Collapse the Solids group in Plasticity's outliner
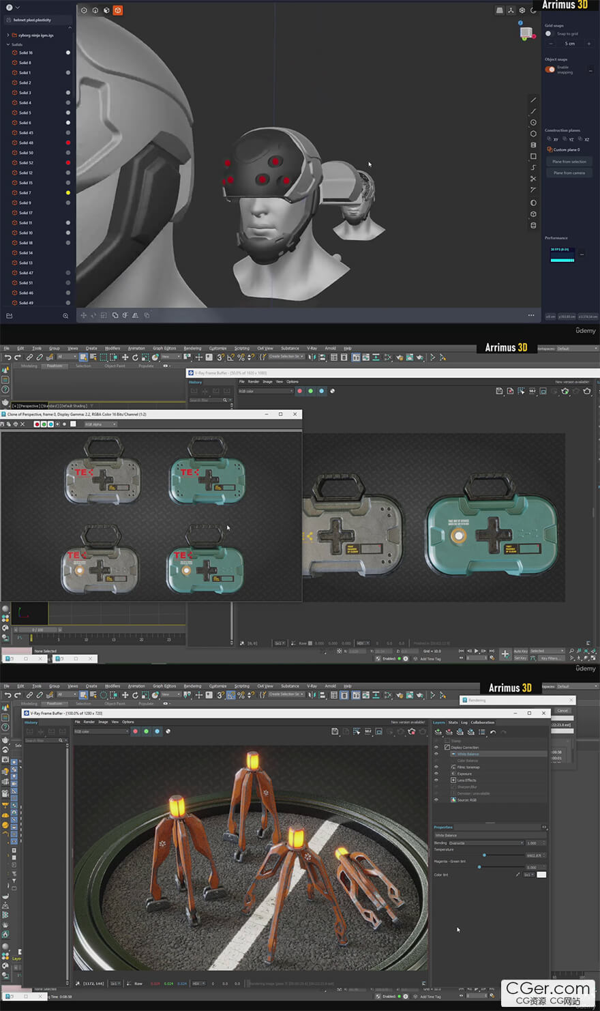The height and width of the screenshot is (1011, 600). [8, 44]
